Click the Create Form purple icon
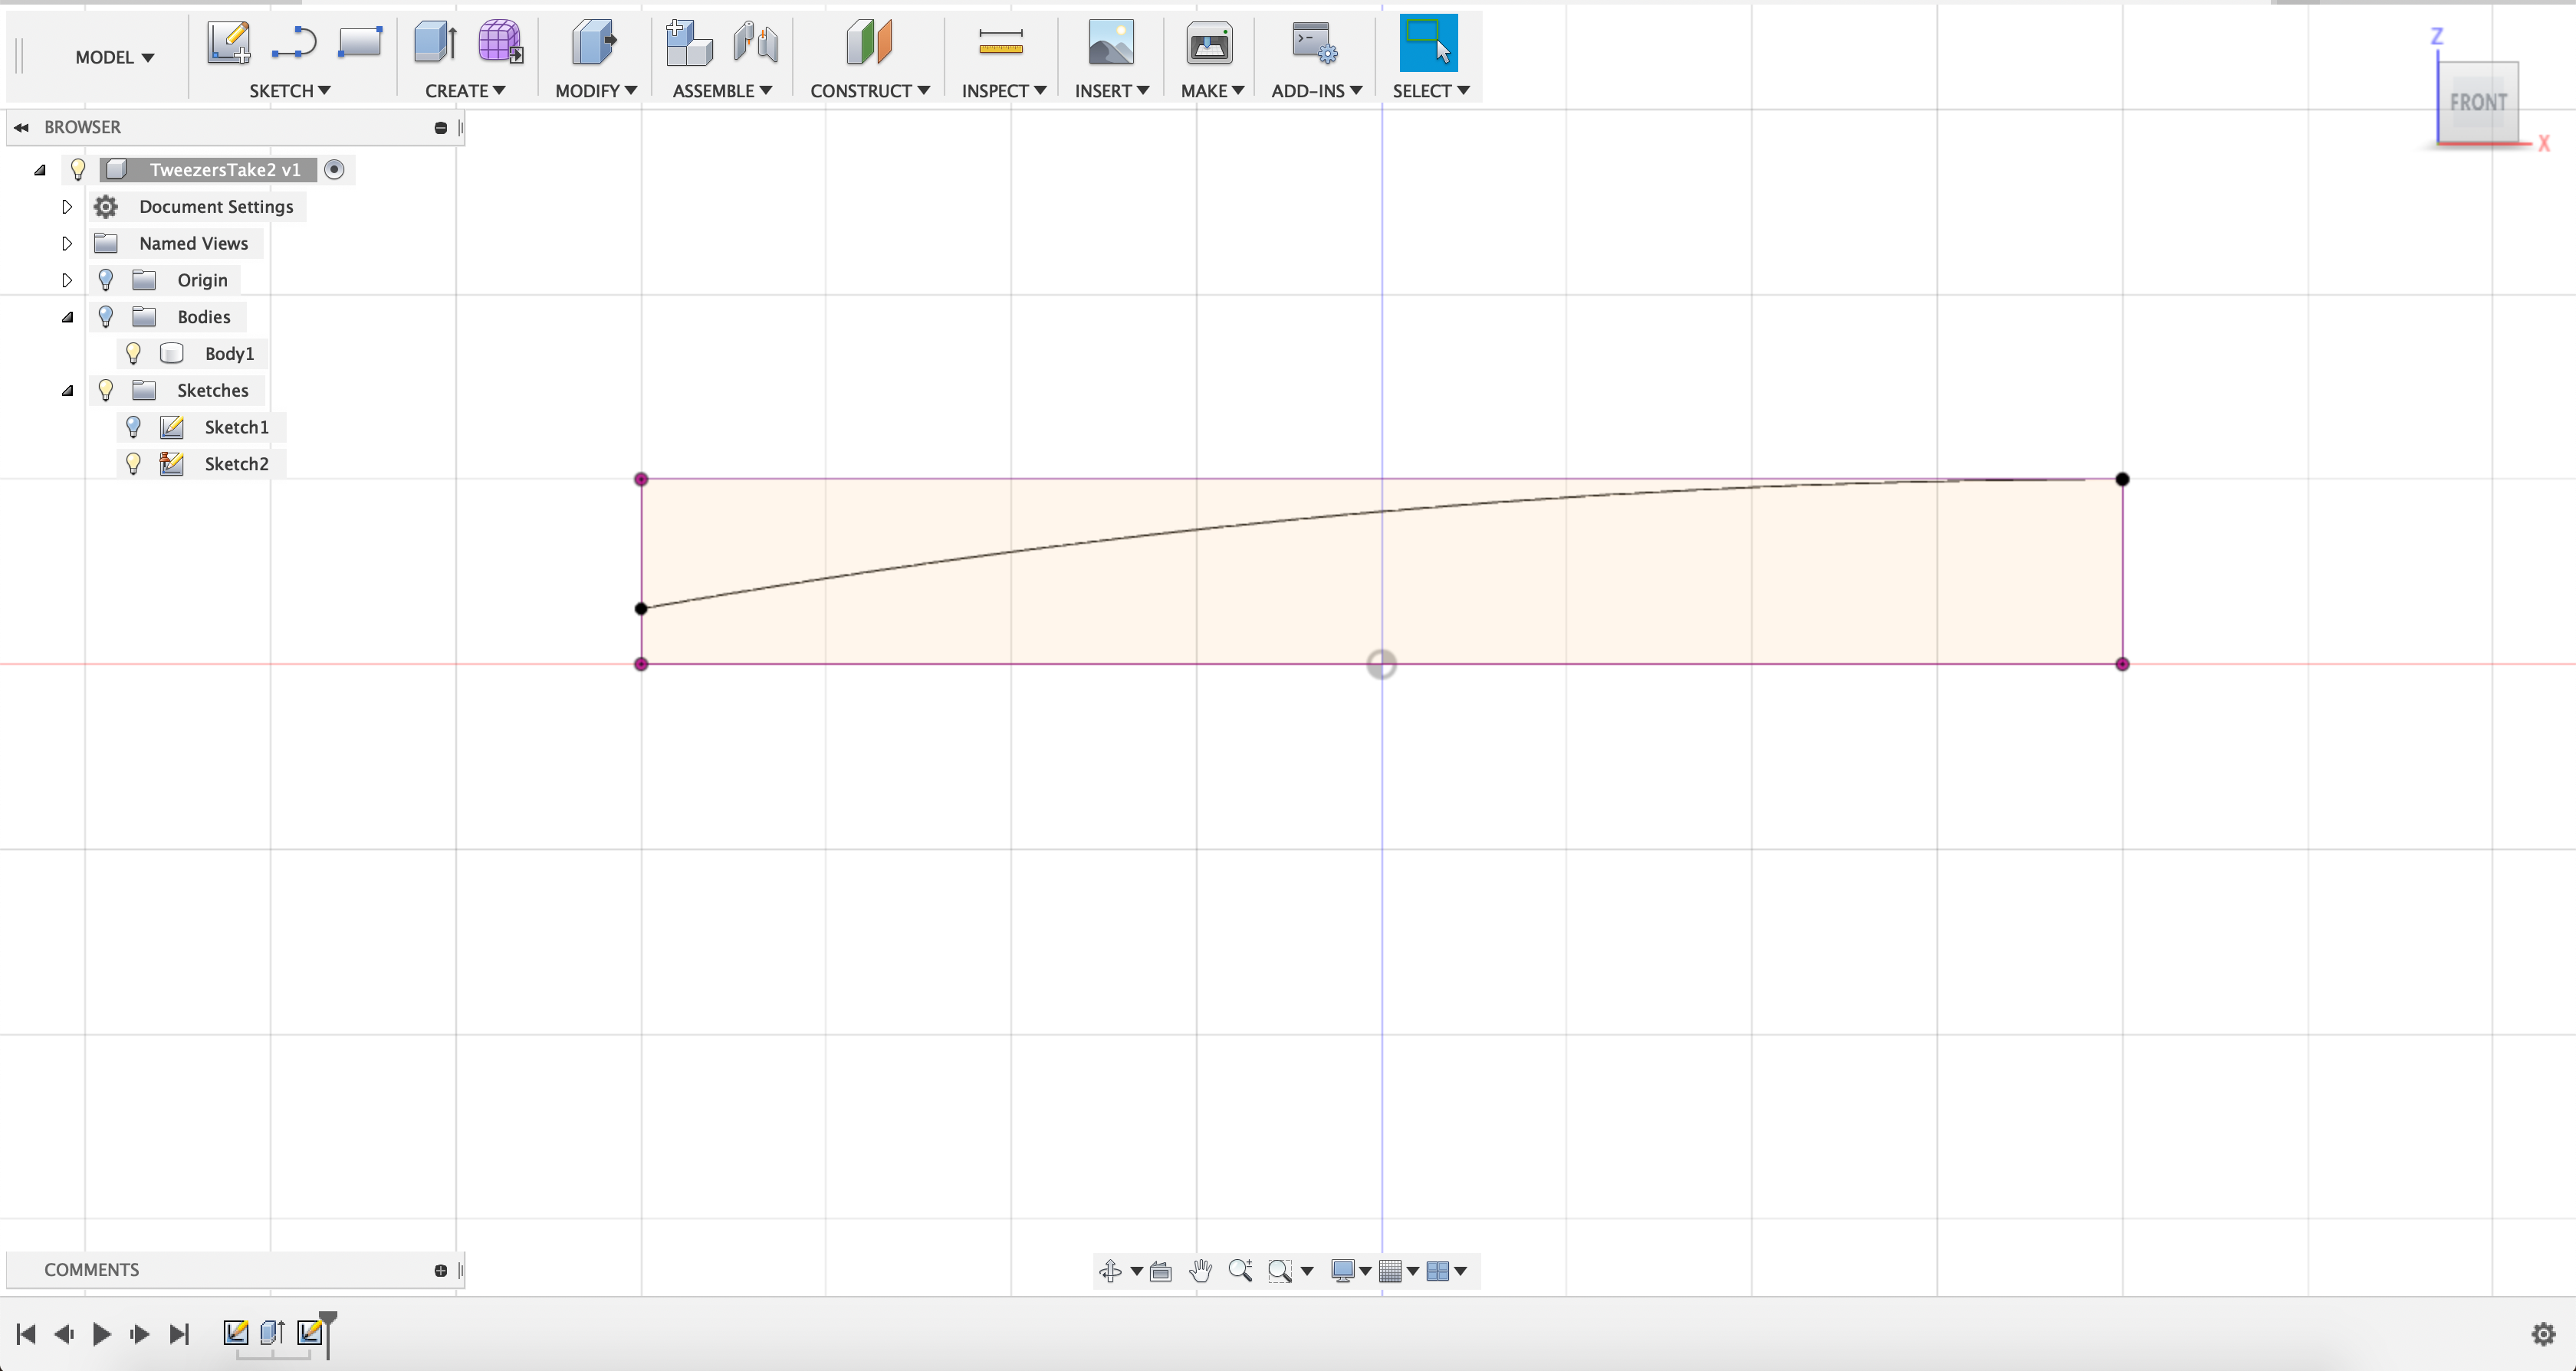This screenshot has width=2576, height=1371. coord(499,43)
